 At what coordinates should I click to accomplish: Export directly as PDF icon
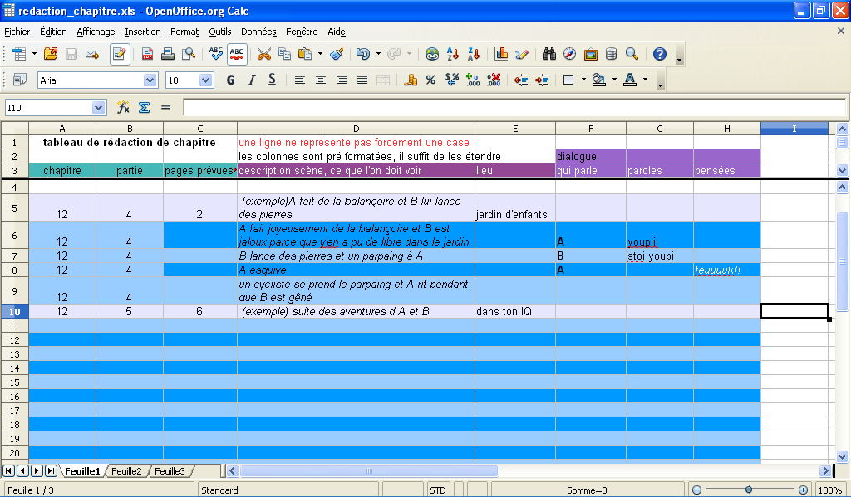(x=147, y=54)
